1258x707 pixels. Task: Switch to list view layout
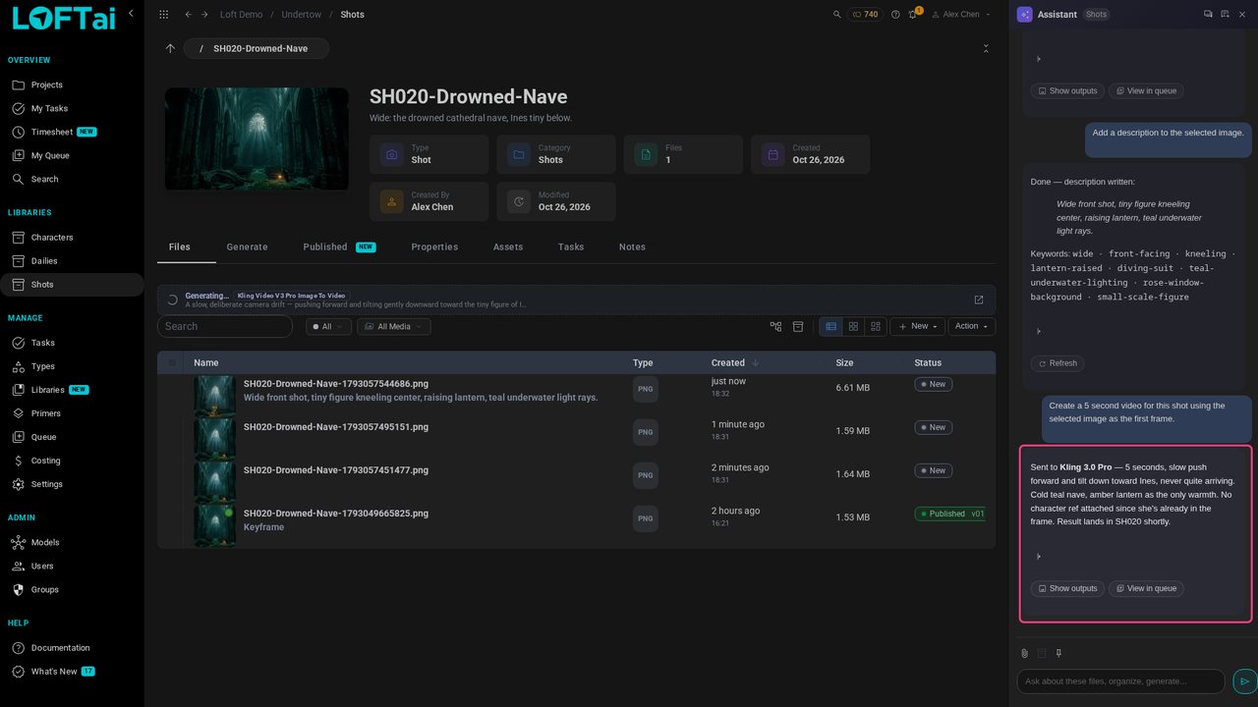click(x=830, y=326)
